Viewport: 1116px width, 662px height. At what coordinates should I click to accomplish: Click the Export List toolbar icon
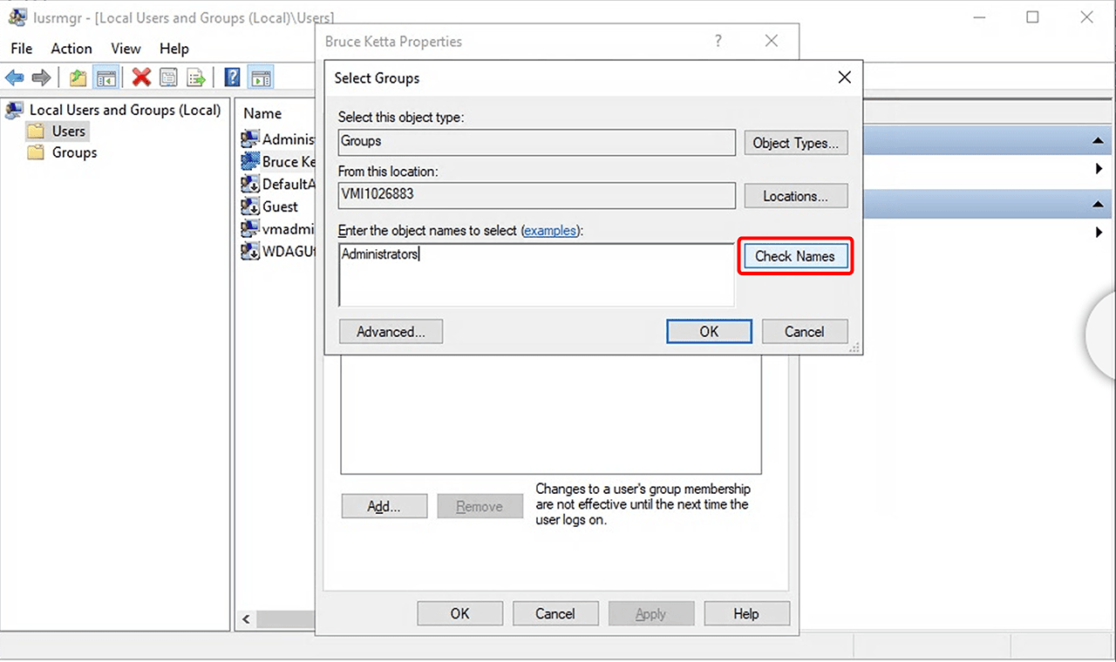point(196,78)
